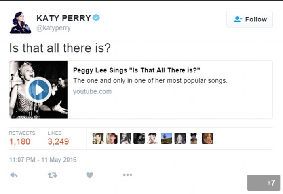Open the three-dot more options menu
283x194 pixels.
tap(127, 175)
